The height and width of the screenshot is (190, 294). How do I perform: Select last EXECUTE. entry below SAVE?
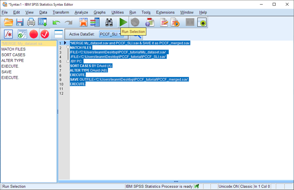click(10, 78)
